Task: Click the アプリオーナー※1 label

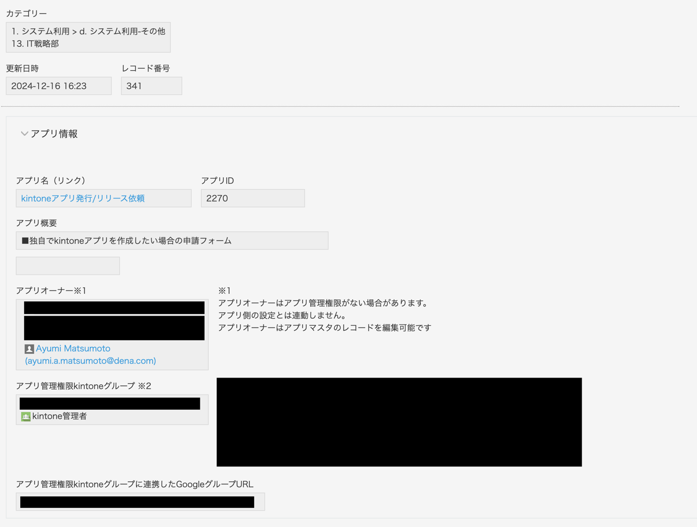Action: (51, 290)
